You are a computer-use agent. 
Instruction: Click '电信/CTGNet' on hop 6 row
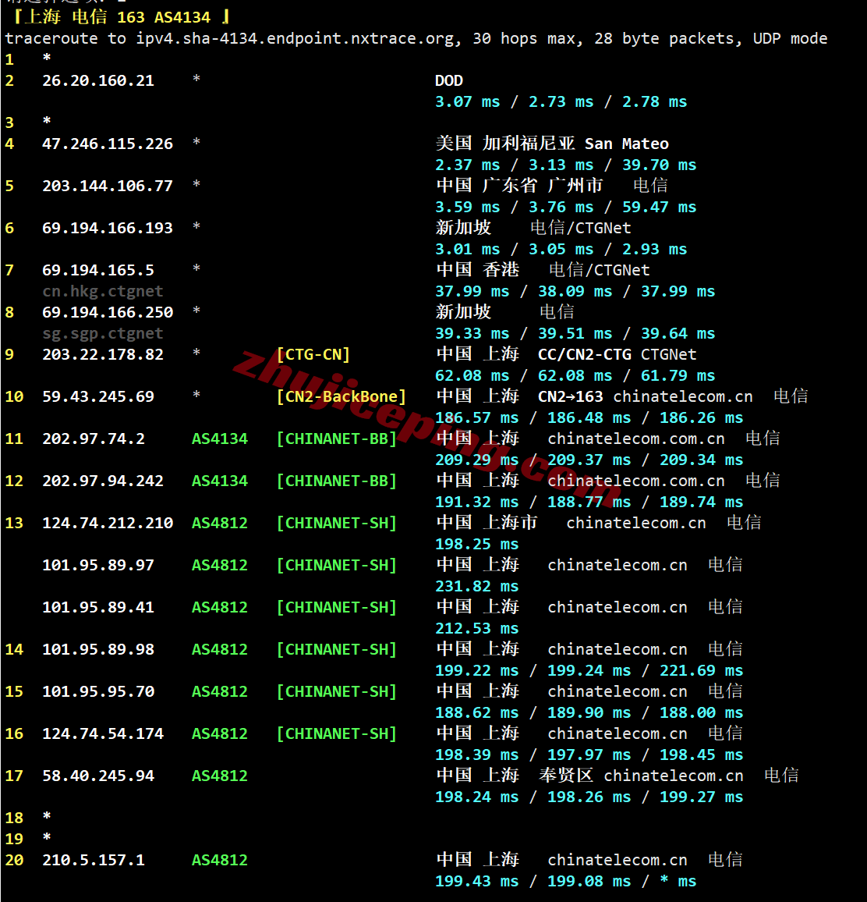click(x=580, y=228)
